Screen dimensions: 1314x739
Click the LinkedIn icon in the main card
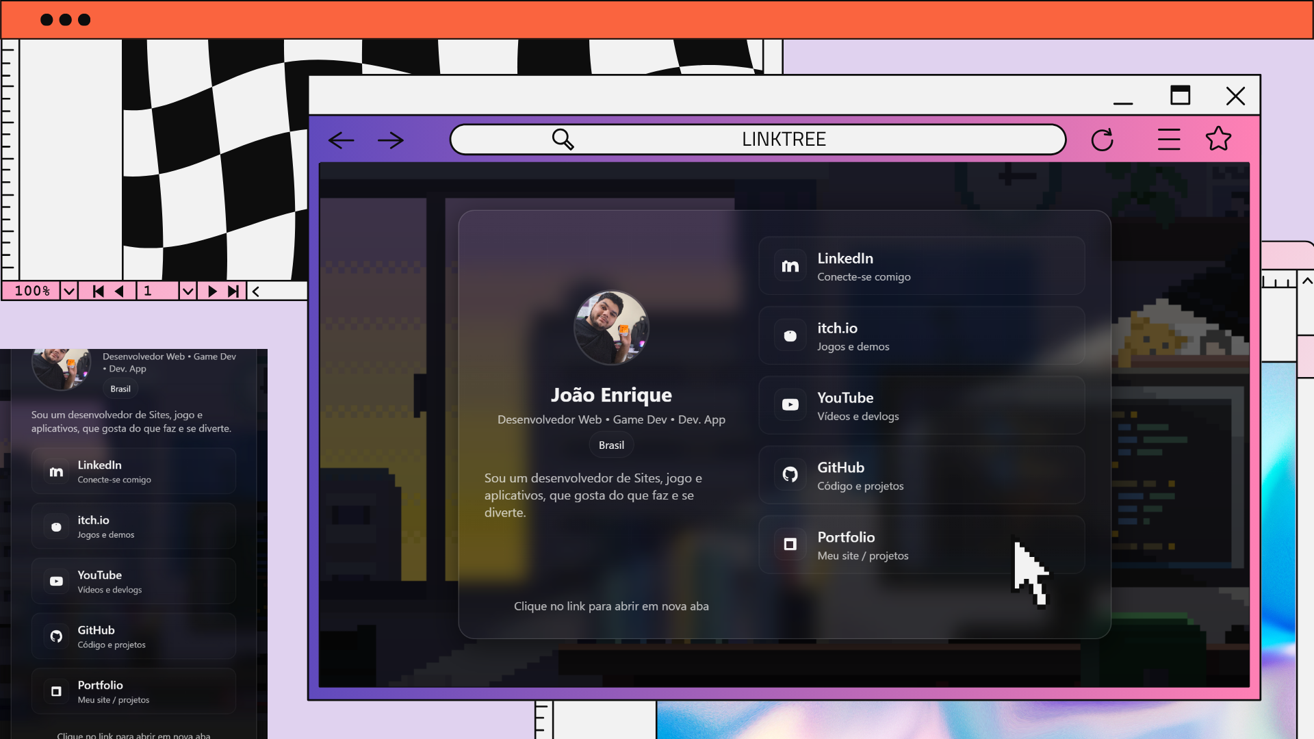[x=790, y=266]
